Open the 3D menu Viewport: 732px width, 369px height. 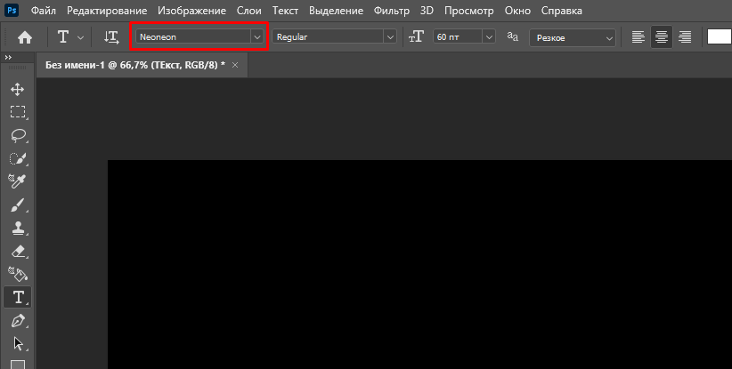pyautogui.click(x=427, y=11)
